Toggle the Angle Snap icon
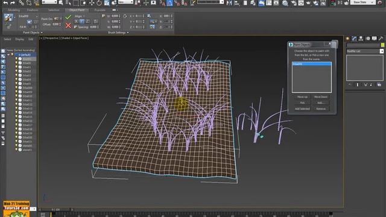Viewport: 386px width, 217px height. tap(169, 2)
